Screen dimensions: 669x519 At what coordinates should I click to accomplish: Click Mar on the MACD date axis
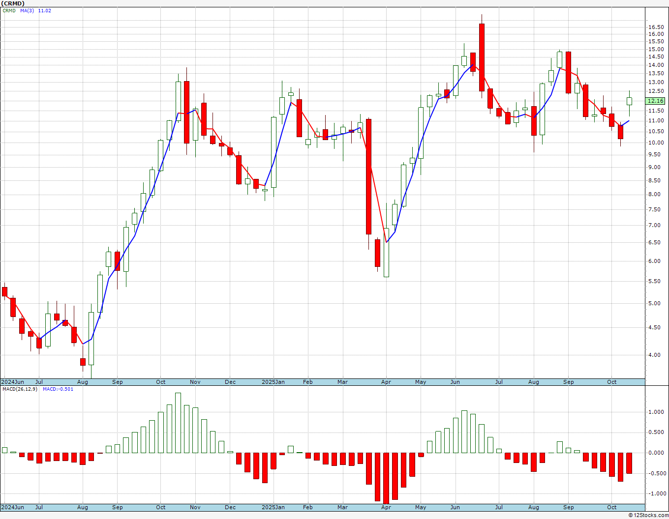342,507
